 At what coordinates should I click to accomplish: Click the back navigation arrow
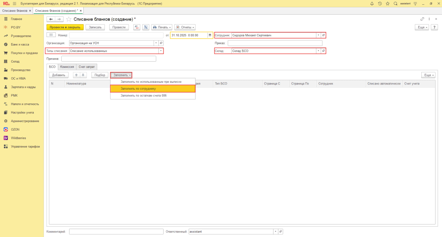(51, 19)
